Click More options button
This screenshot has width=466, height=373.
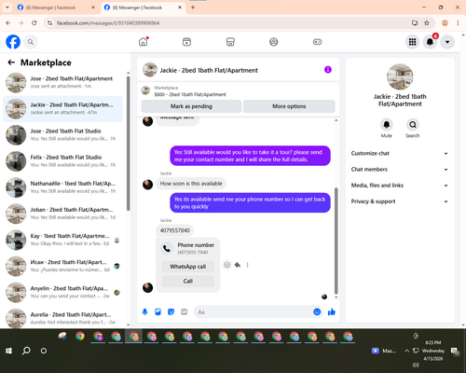[289, 106]
